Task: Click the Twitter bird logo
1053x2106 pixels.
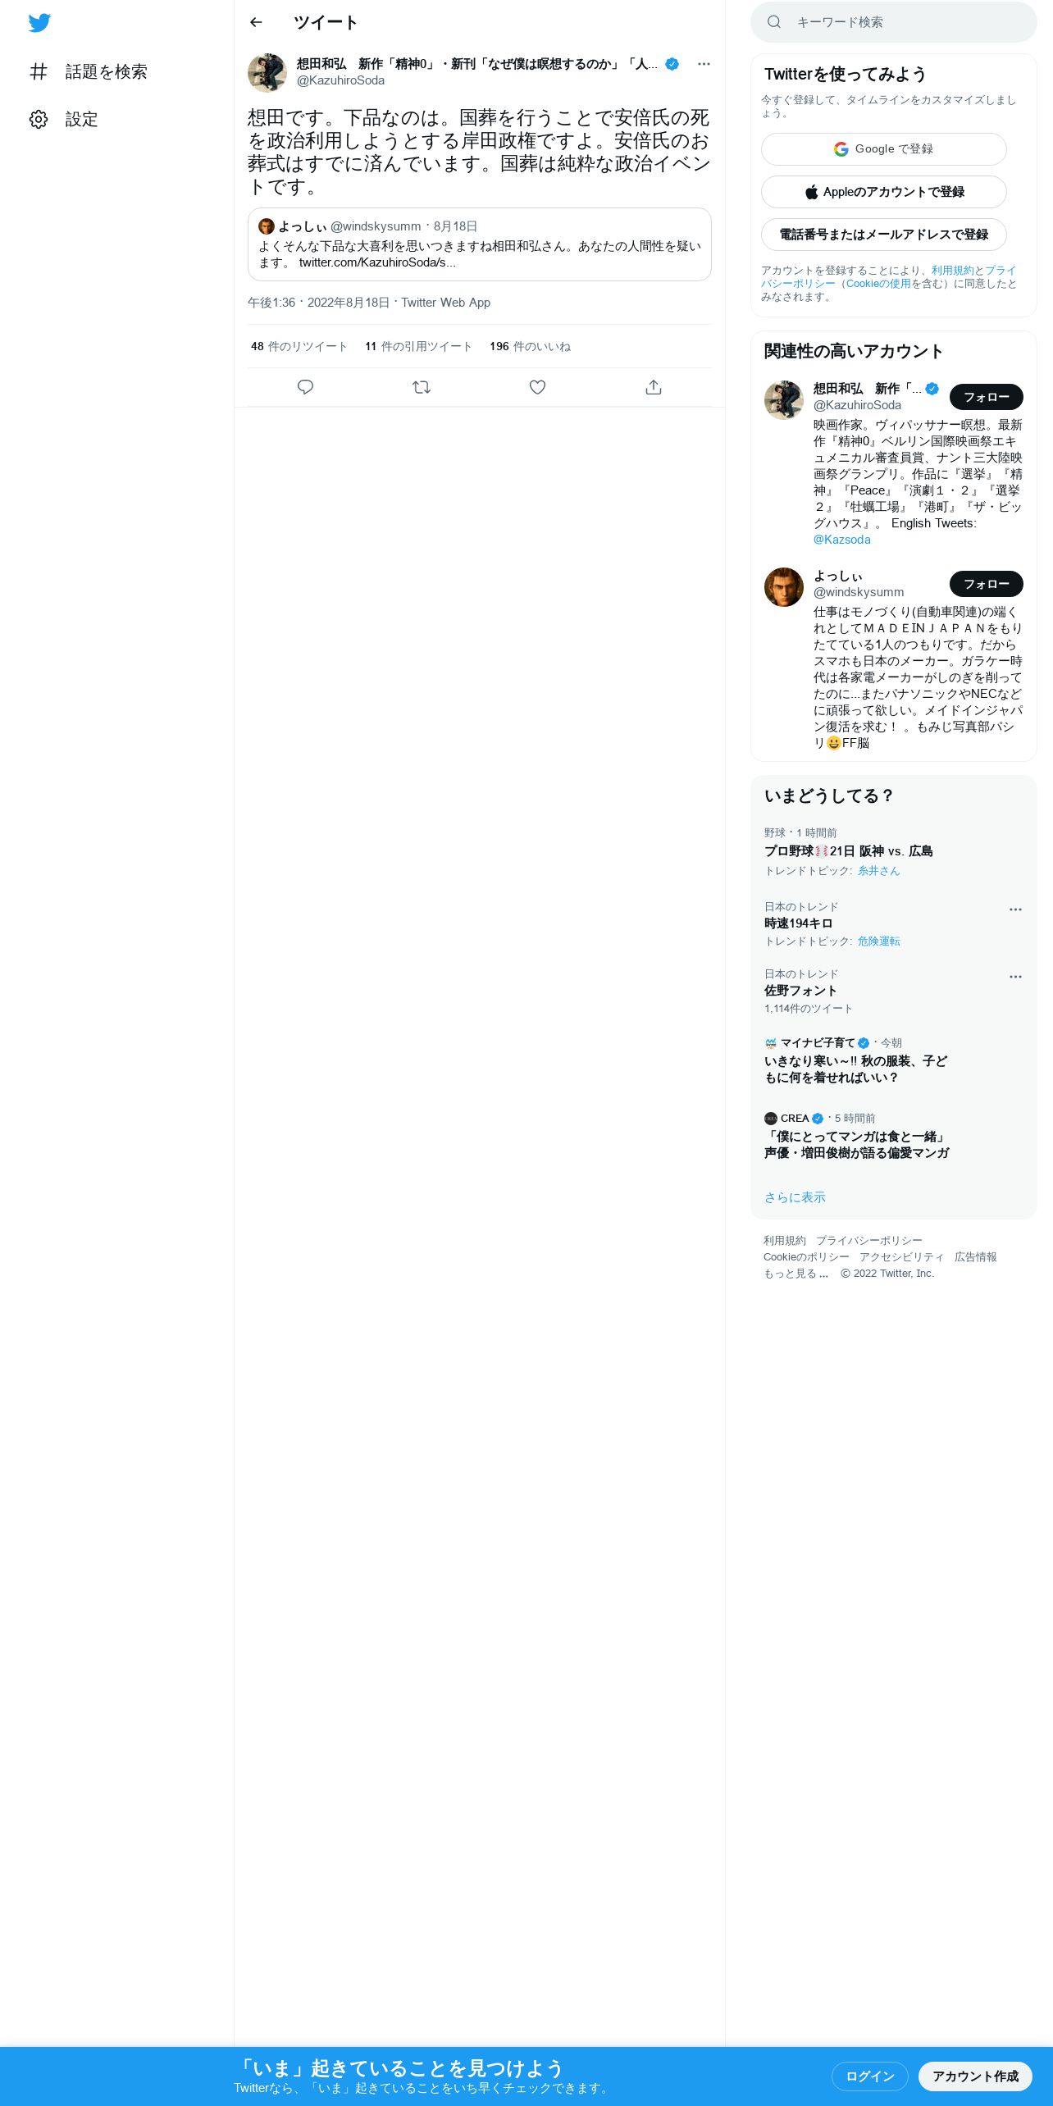Action: [x=39, y=23]
